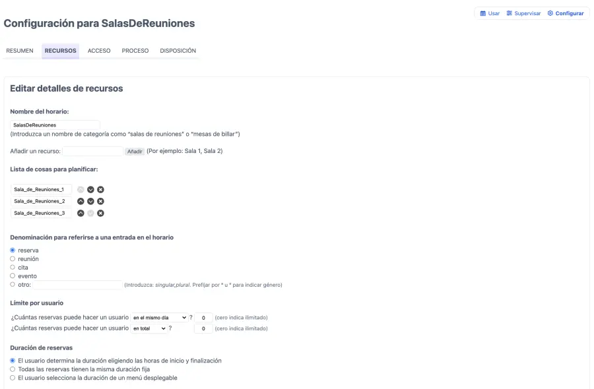Move Sala_de_Reuniones_2 down with the arrow icon

(90, 200)
